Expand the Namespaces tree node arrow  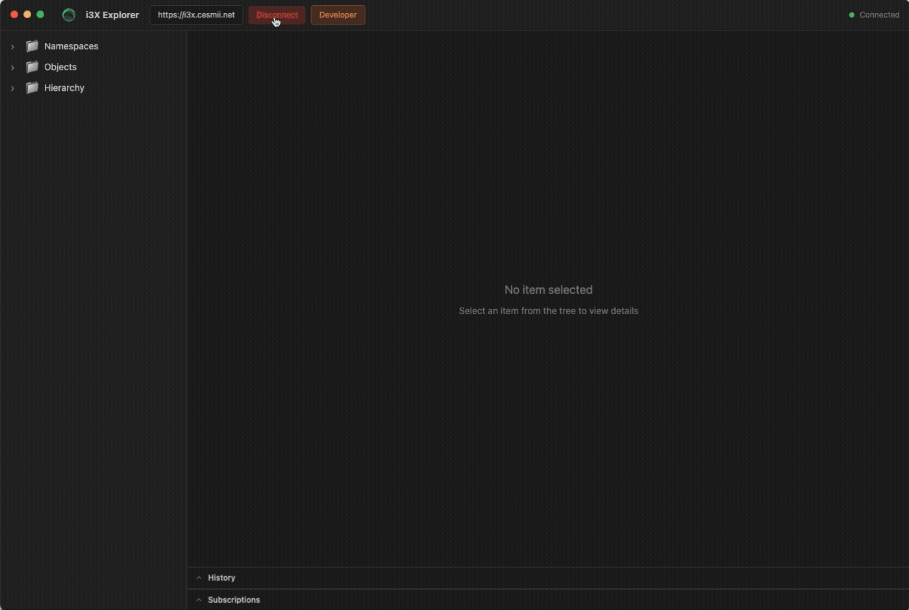[12, 47]
